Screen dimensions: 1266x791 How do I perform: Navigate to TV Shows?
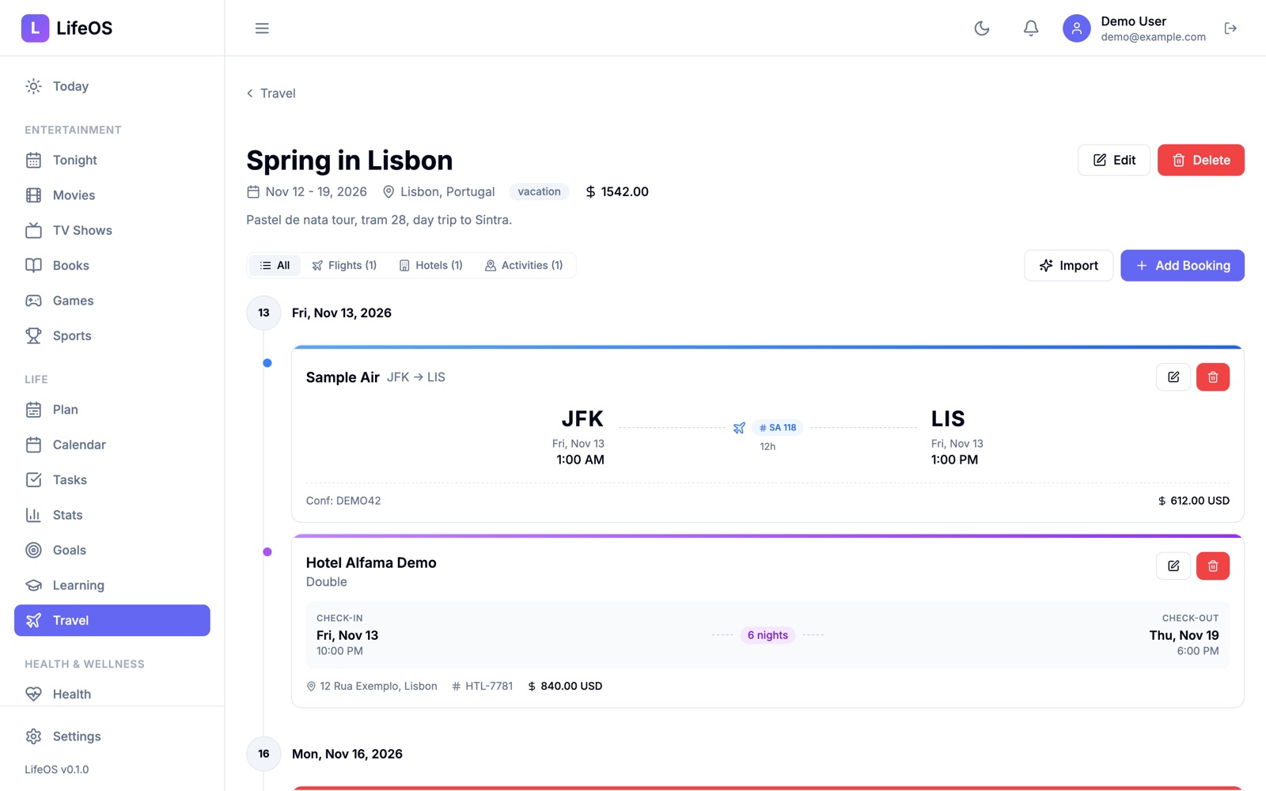(x=112, y=230)
